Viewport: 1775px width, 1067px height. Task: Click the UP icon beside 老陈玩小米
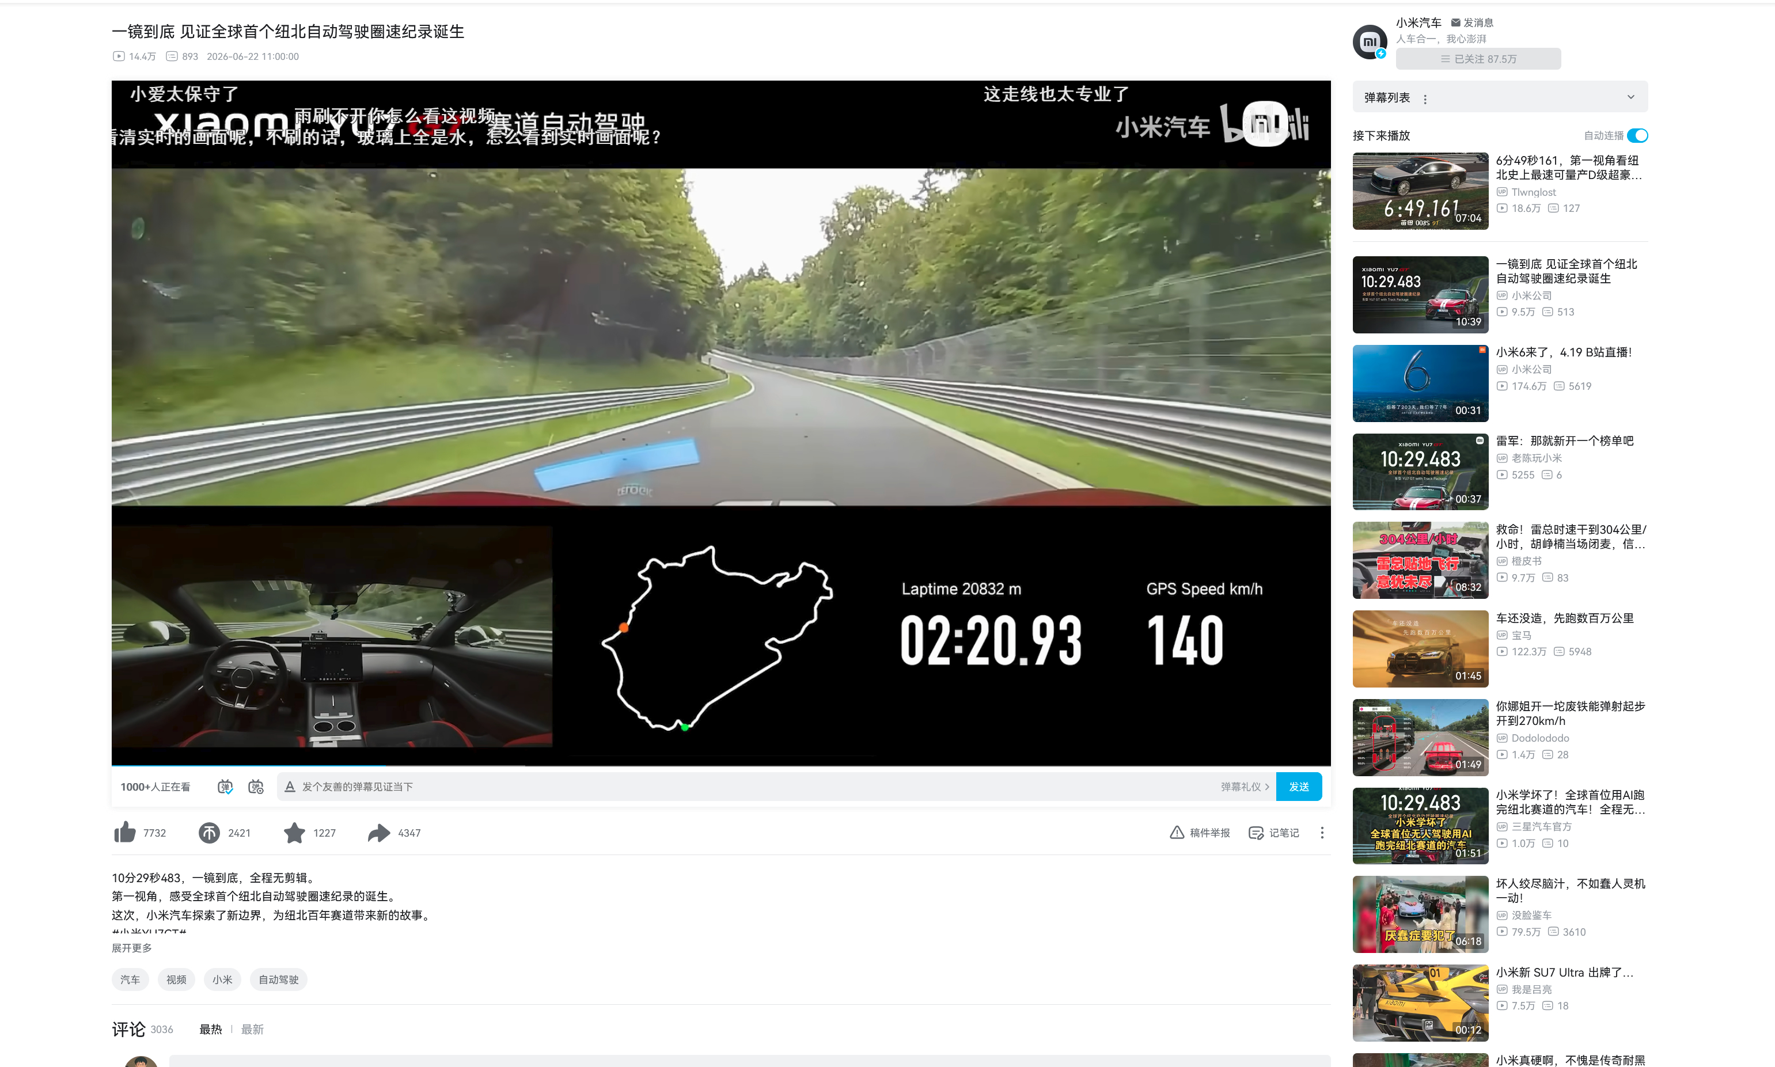(1502, 458)
